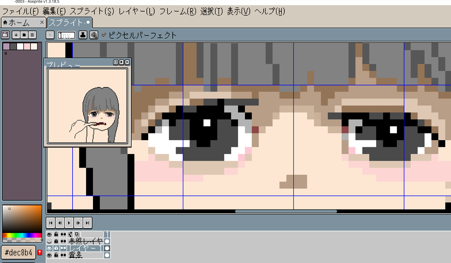The width and height of the screenshot is (451, 263).
Task: Select the 背景 layer name
Action: 85,255
